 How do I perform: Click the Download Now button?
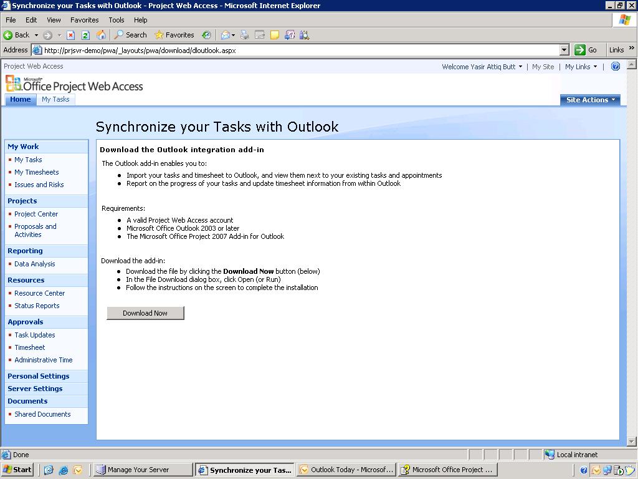(x=145, y=313)
